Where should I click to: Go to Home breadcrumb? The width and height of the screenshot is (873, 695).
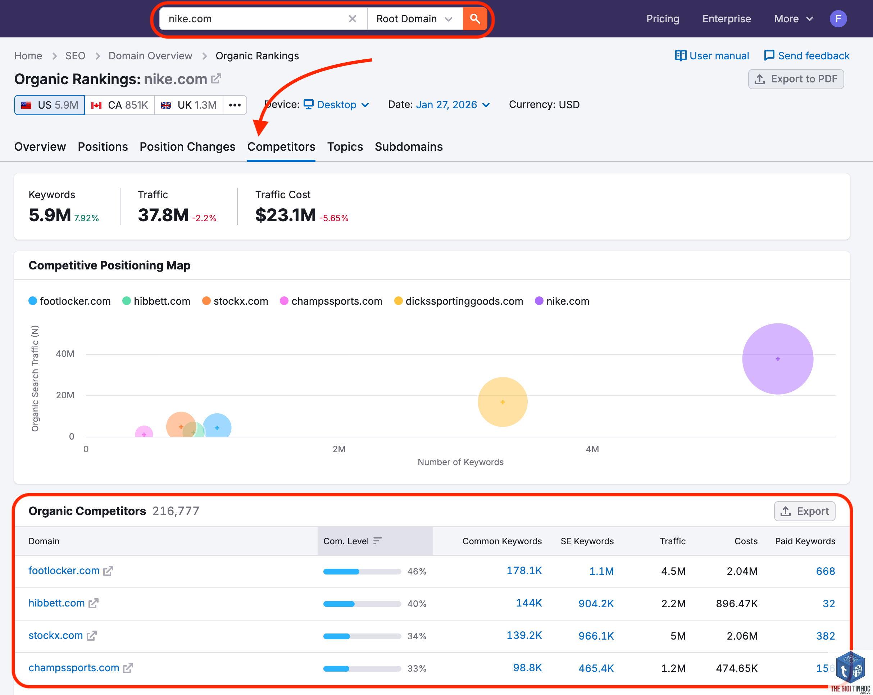click(x=28, y=55)
